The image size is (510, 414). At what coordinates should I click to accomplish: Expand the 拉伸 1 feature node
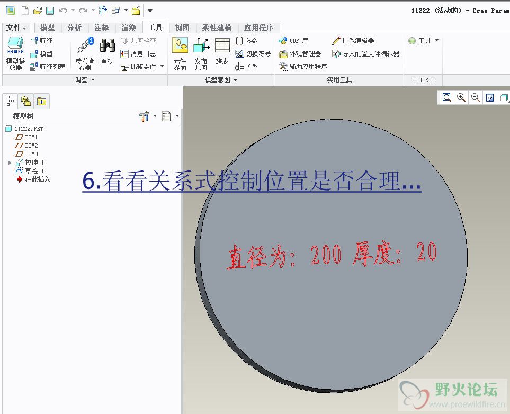[10, 163]
